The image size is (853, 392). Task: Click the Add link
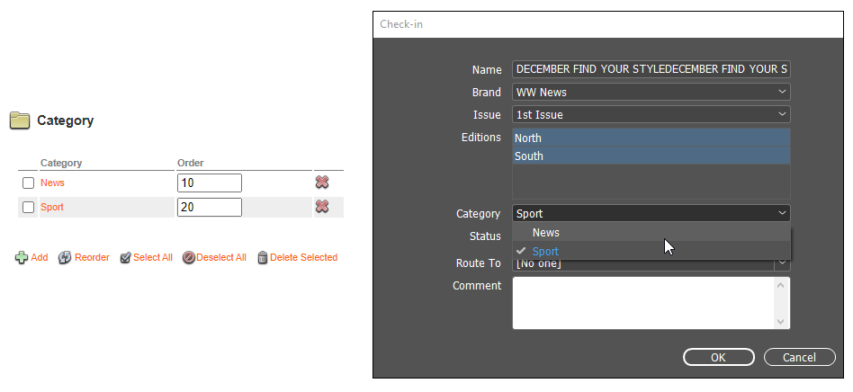40,258
